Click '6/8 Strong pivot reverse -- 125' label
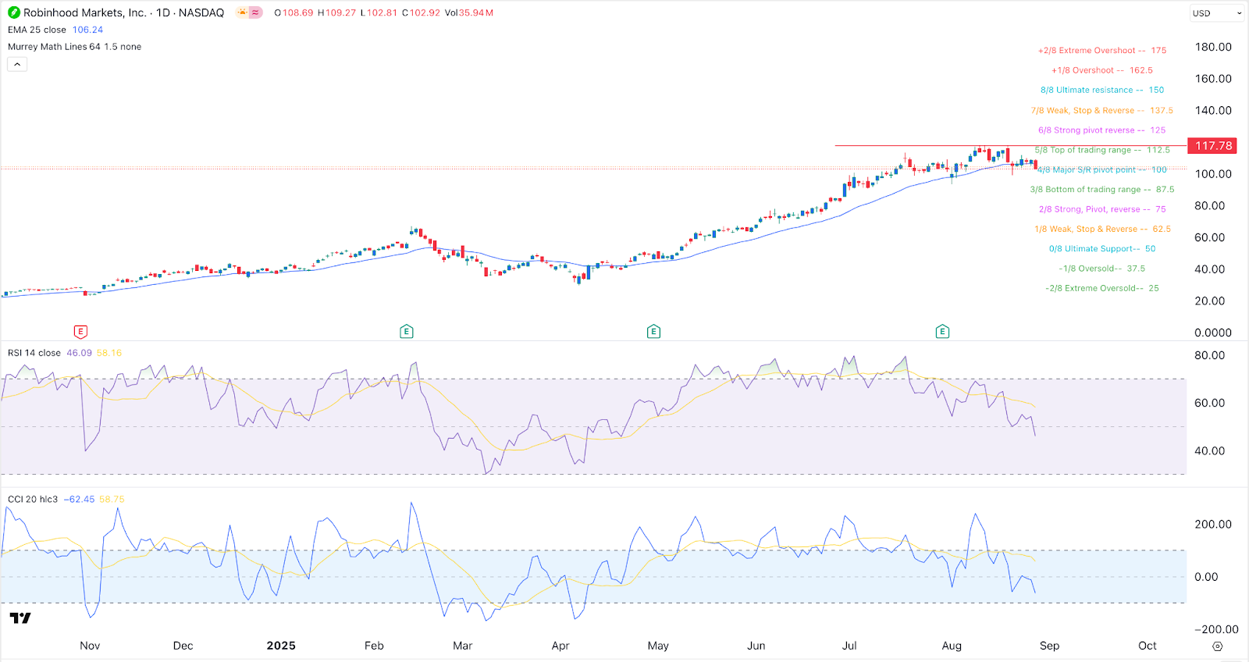The image size is (1249, 662). tap(1102, 130)
